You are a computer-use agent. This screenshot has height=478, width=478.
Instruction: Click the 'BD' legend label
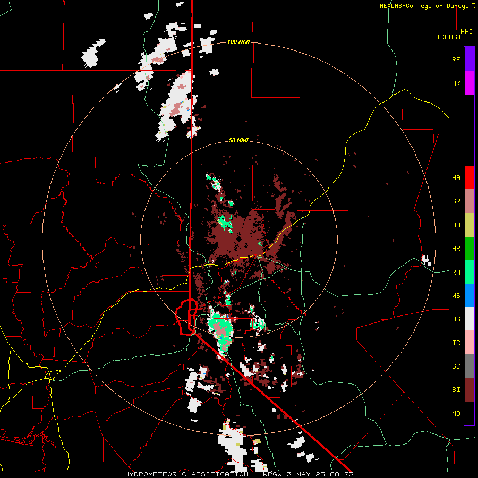click(456, 225)
